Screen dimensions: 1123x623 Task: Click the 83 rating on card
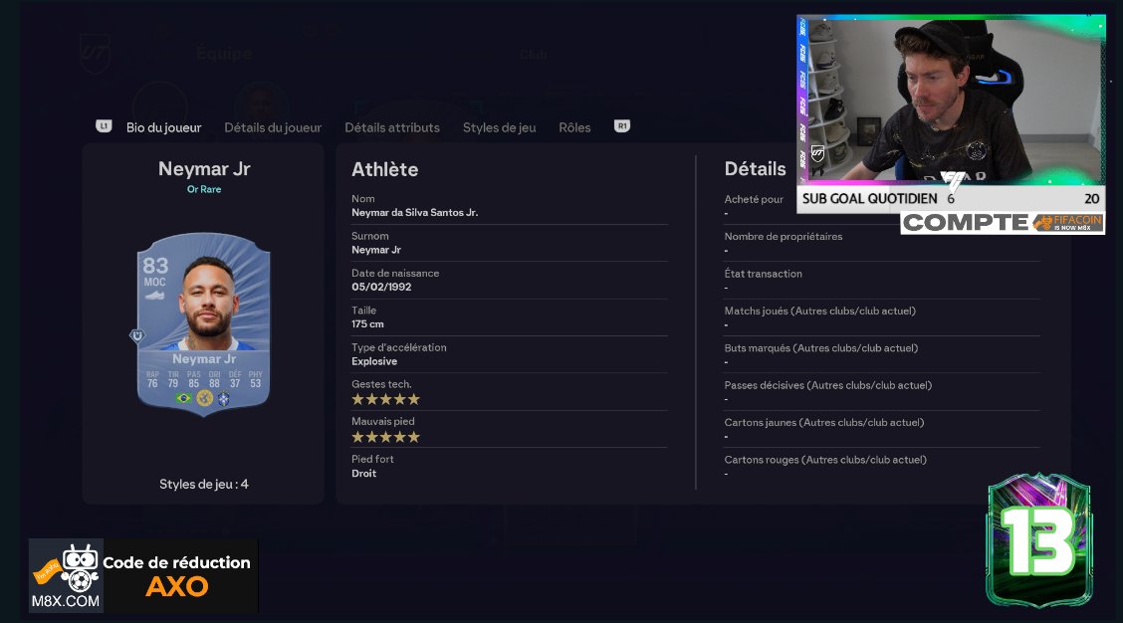(x=155, y=266)
